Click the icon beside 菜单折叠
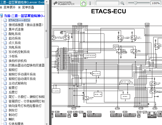 click(19, 7)
